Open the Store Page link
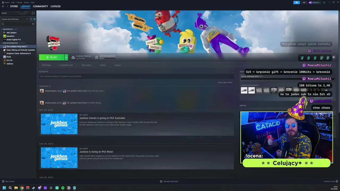The height and width of the screenshot is (191, 340). 46,65
